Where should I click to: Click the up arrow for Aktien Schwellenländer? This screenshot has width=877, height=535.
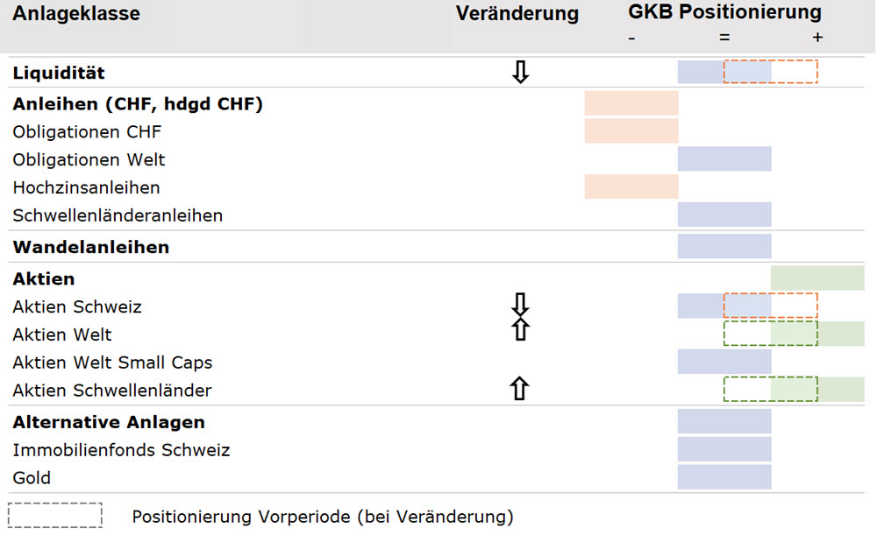(520, 389)
